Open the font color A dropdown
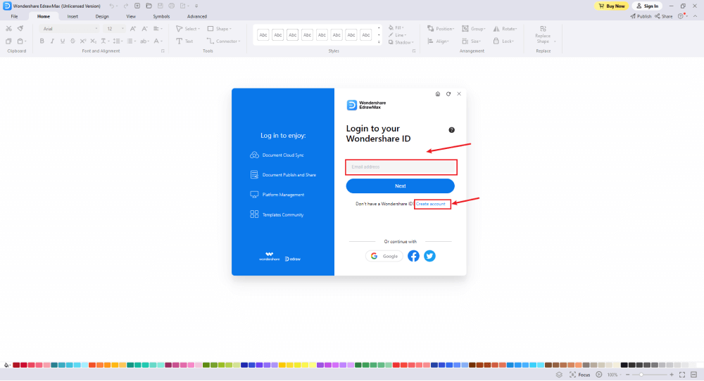This screenshot has height=381, width=704. click(158, 41)
